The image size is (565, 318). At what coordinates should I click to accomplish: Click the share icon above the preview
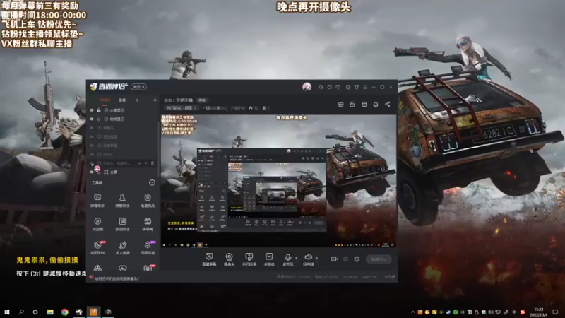[387, 104]
